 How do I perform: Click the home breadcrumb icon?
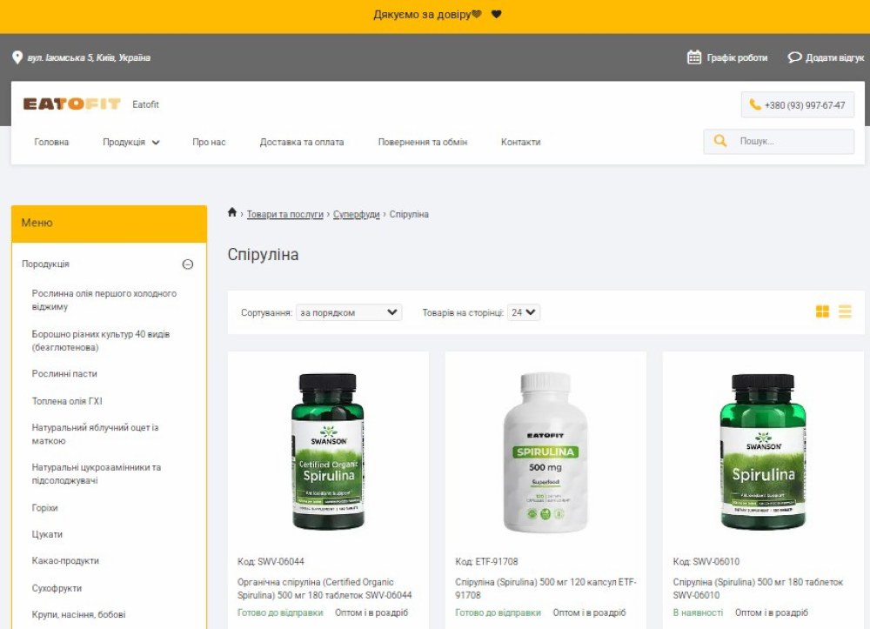coord(232,213)
